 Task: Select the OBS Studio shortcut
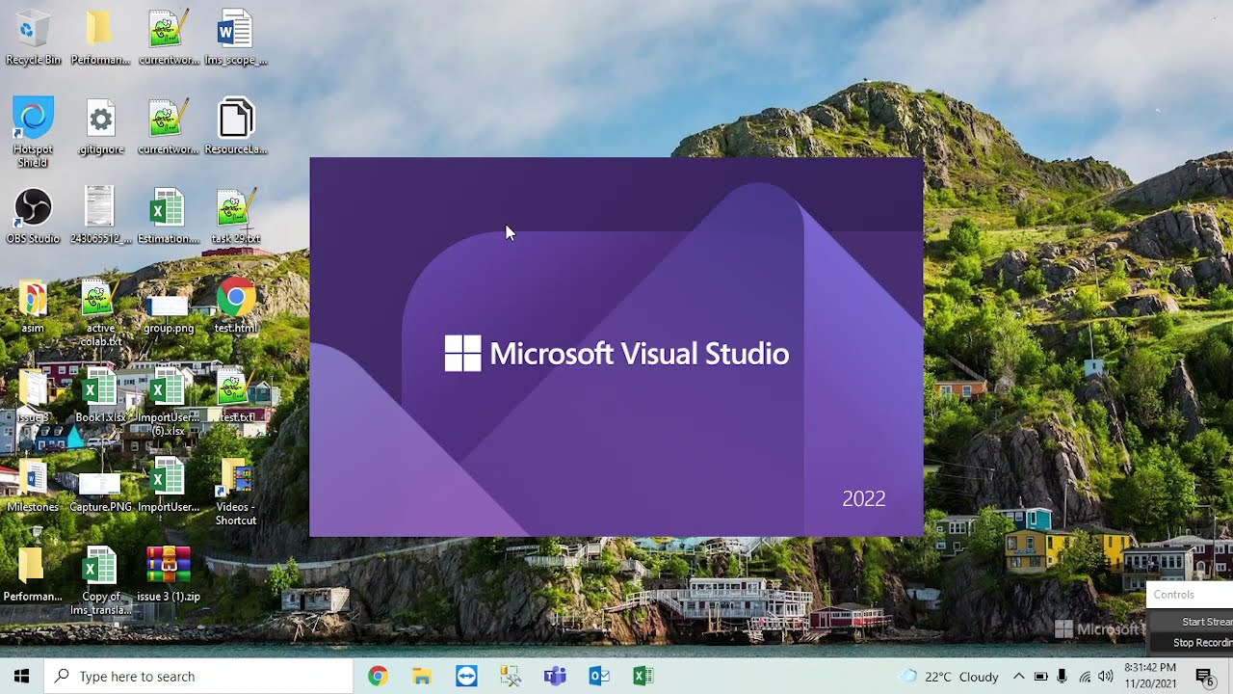tap(33, 216)
